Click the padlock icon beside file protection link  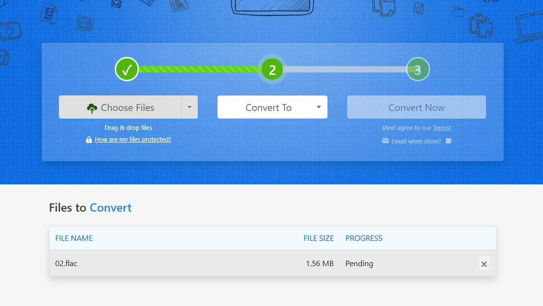(x=89, y=139)
